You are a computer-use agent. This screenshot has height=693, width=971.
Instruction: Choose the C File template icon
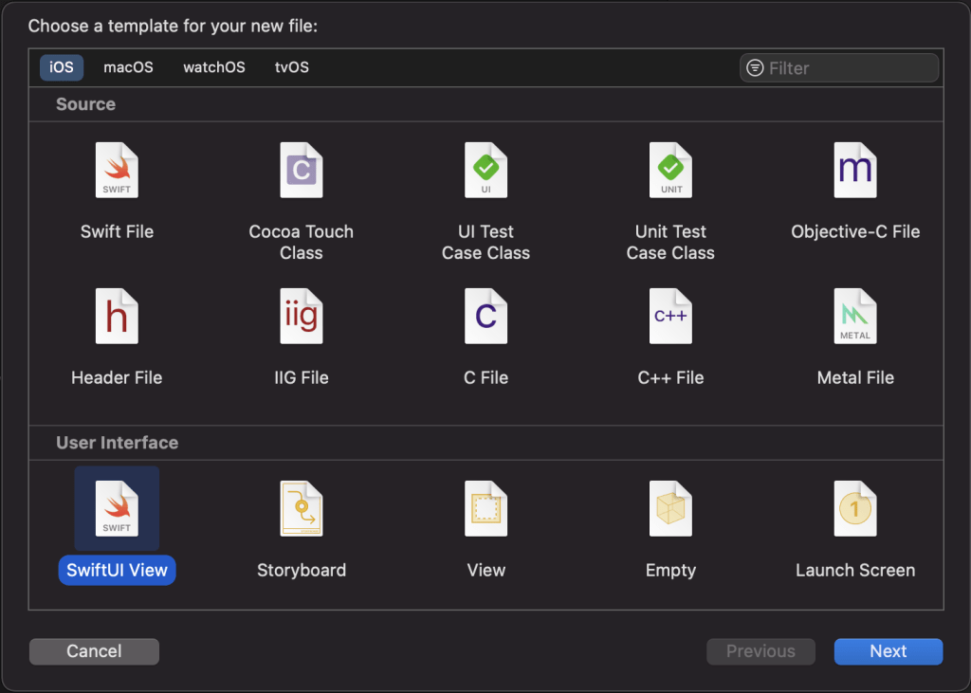[x=485, y=317]
